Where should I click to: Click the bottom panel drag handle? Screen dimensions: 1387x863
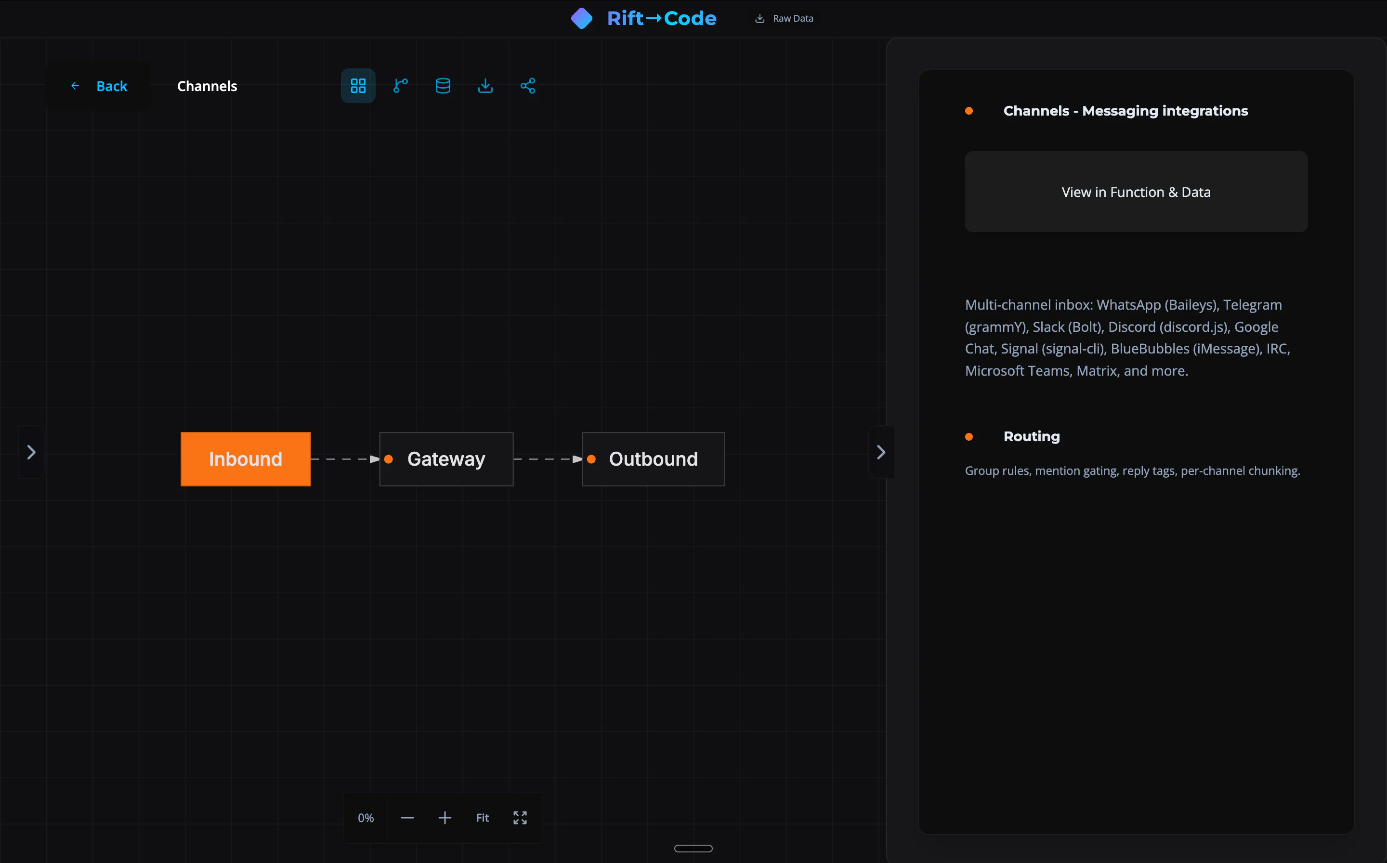coord(693,848)
